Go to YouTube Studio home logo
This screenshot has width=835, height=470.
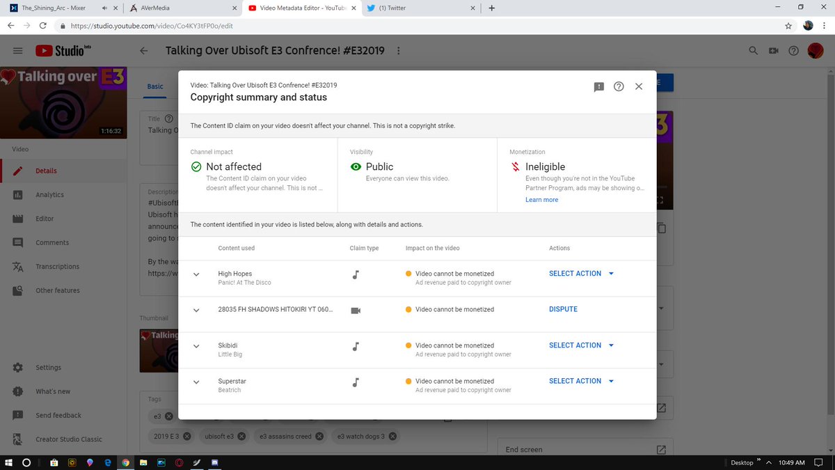tap(63, 50)
